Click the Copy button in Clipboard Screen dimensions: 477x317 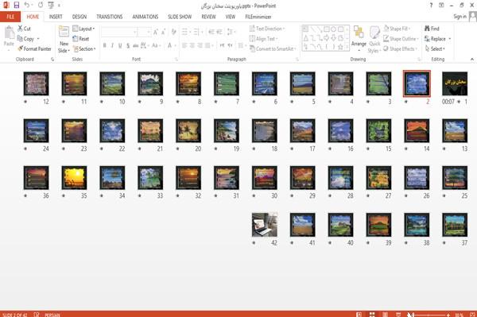[x=26, y=39]
